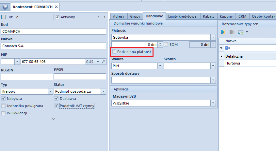Open the Kupony tab

226,16
